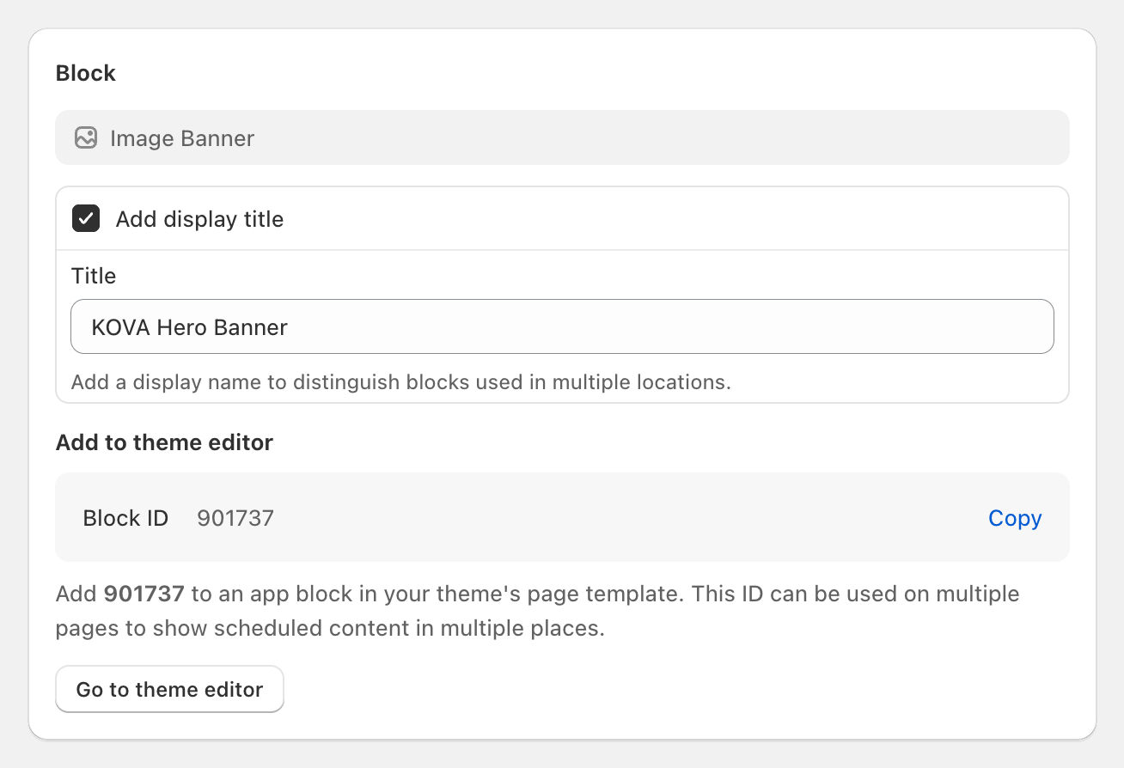Click the bold 901737 in instructions text
The height and width of the screenshot is (768, 1124).
(144, 594)
